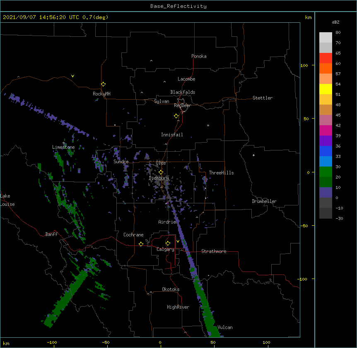Select the RedDeer label

(x=182, y=105)
